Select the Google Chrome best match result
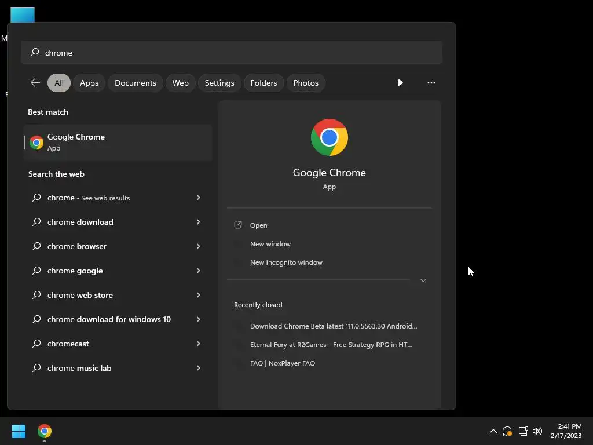 pos(118,143)
